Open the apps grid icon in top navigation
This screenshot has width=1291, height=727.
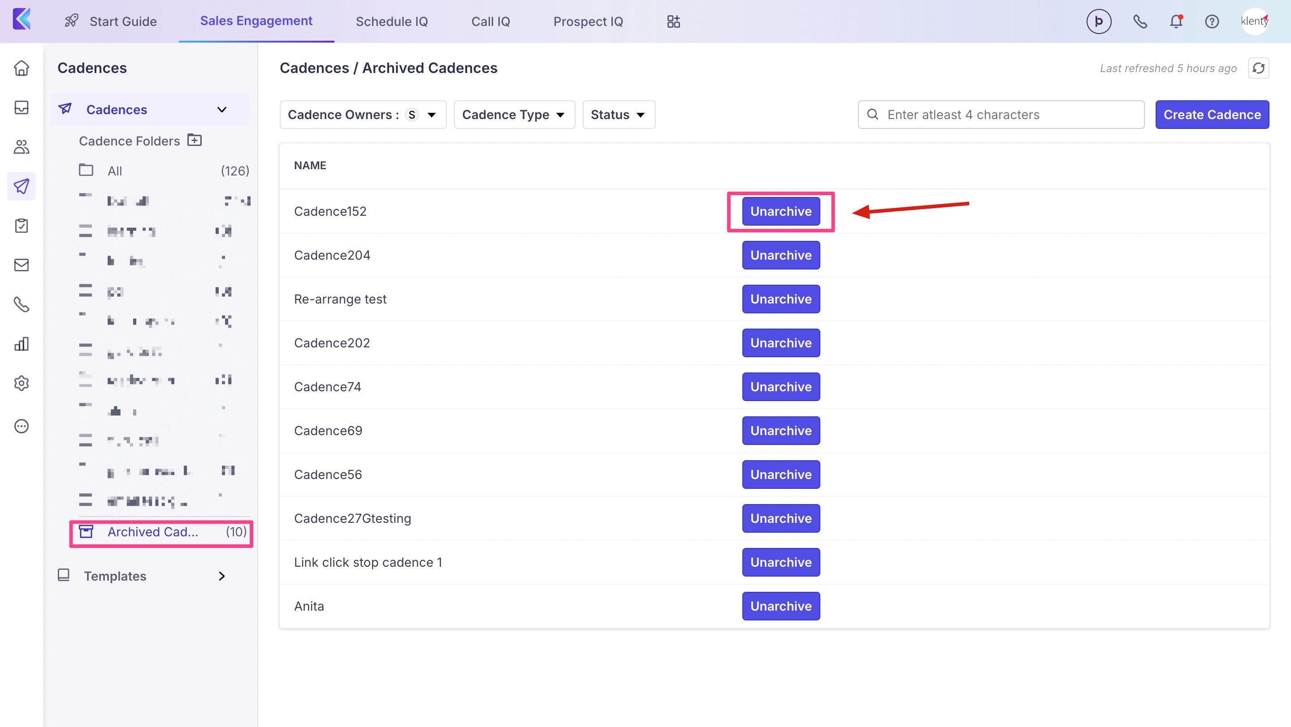673,21
